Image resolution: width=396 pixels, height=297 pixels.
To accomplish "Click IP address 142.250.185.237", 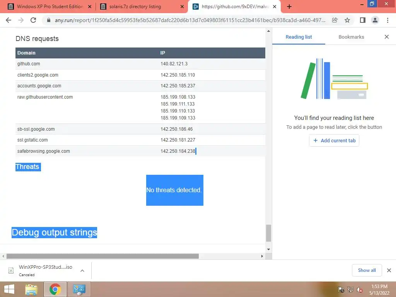I will (178, 85).
